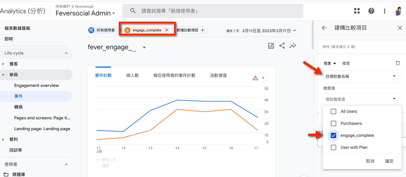Click the customize report pencil icon
Viewport: 406px width, 177px height.
(x=271, y=46)
